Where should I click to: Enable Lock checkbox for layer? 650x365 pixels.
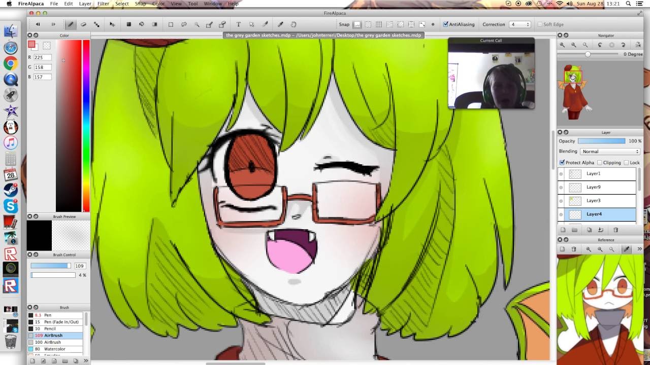pyautogui.click(x=626, y=163)
